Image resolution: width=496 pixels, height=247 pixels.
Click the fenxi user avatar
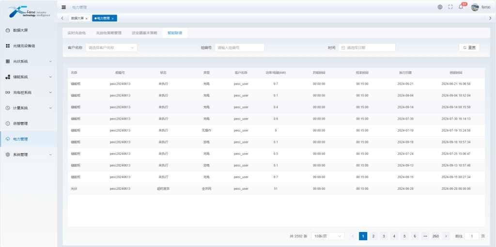[475, 7]
